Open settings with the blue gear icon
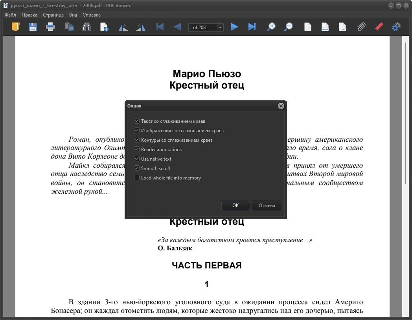The image size is (412, 320). tap(396, 27)
